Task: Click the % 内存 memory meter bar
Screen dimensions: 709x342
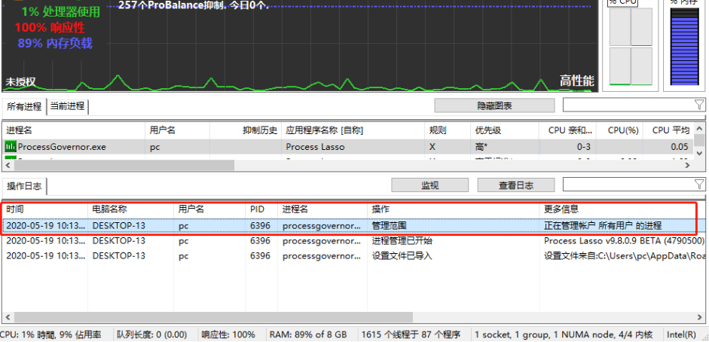Action: point(684,47)
